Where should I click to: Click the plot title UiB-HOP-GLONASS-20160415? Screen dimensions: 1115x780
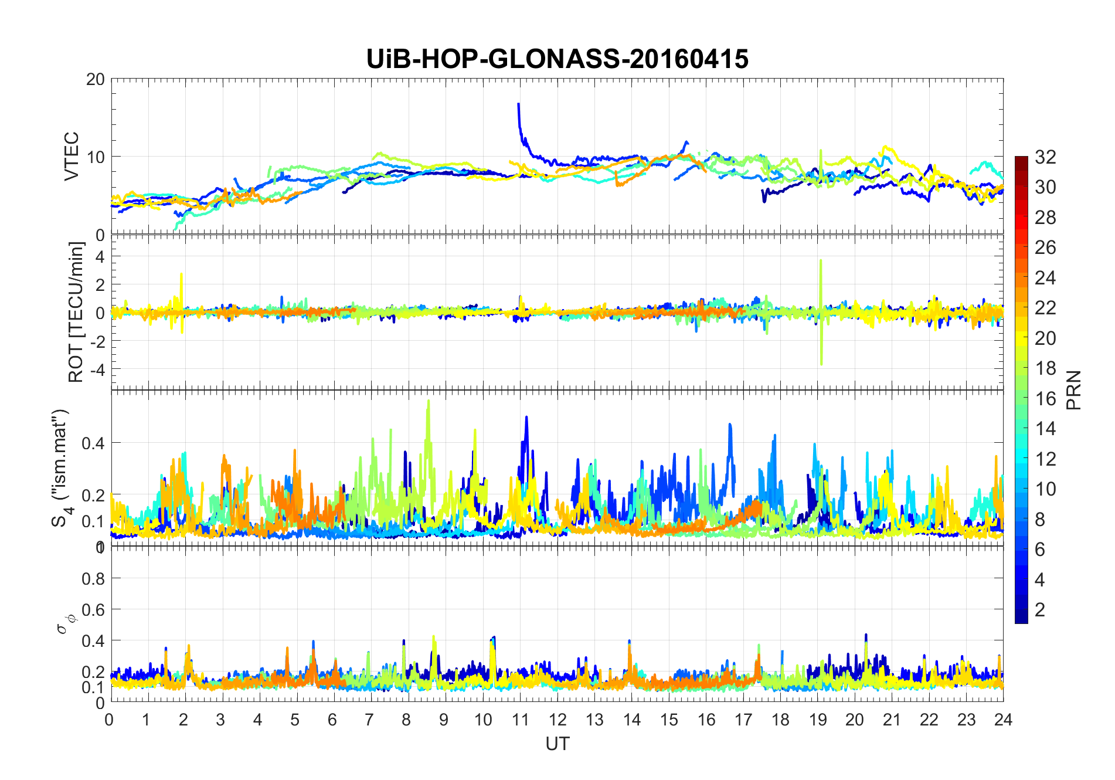[557, 59]
